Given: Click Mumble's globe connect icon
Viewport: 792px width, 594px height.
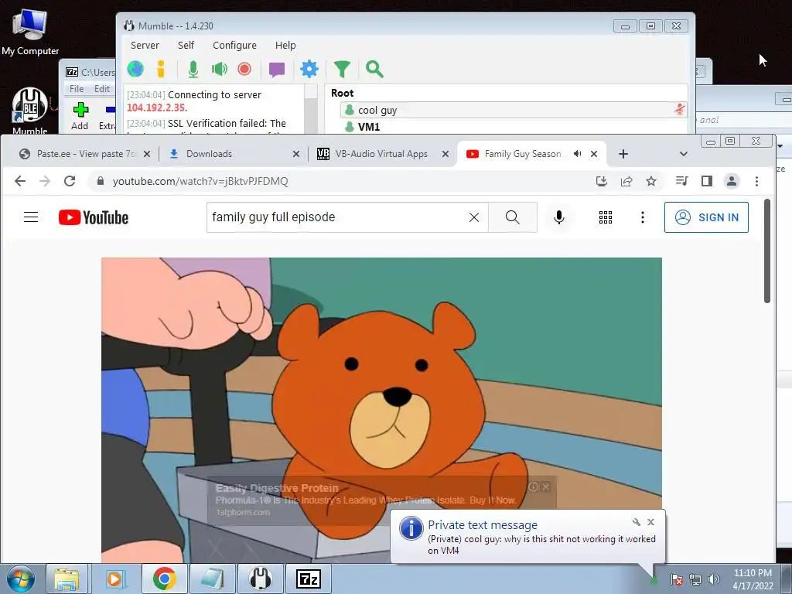Looking at the screenshot, I should 135,69.
